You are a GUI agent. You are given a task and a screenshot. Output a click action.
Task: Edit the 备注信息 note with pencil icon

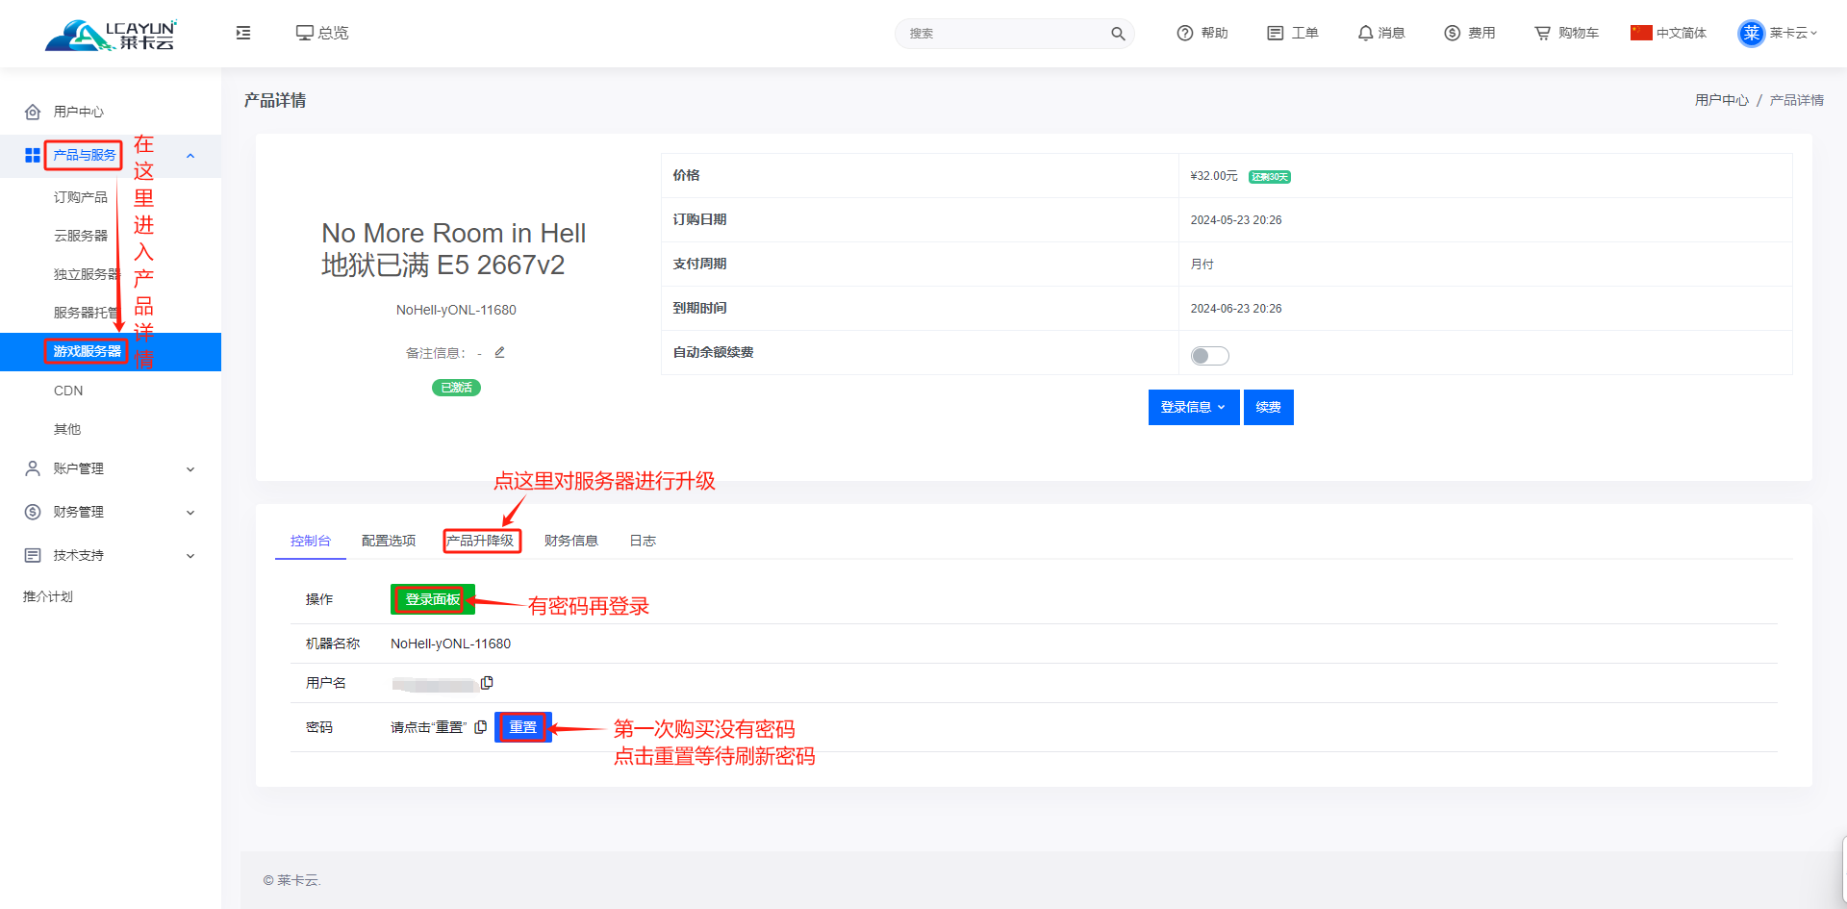[500, 352]
